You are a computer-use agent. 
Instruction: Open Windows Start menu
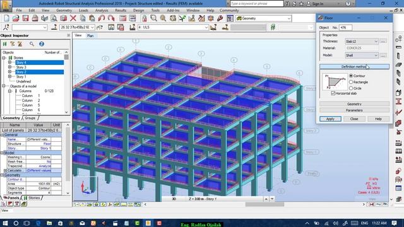tap(5, 223)
